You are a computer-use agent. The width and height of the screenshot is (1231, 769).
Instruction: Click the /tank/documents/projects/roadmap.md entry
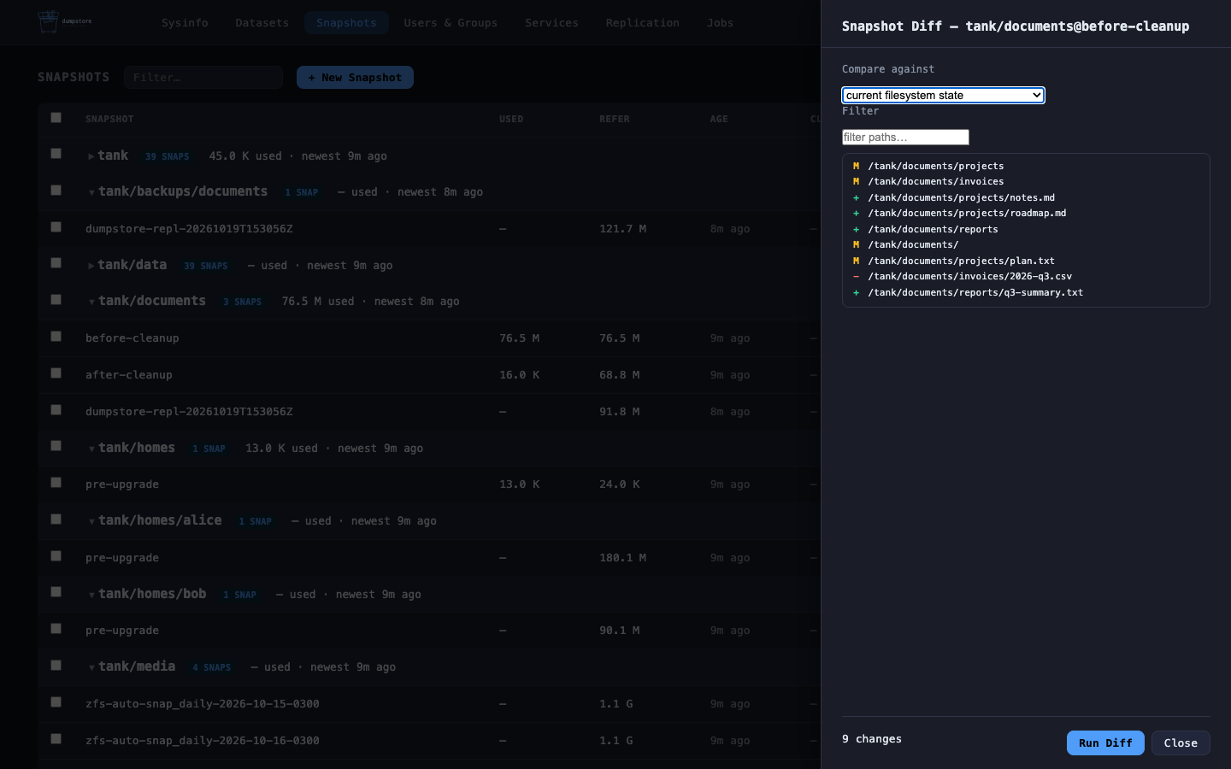1026,213
